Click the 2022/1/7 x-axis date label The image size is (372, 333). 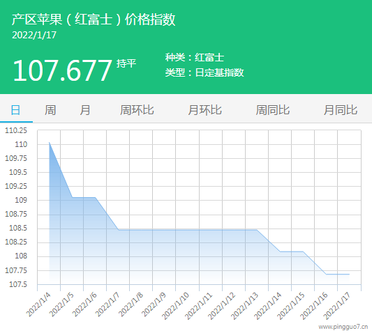tap(107, 304)
